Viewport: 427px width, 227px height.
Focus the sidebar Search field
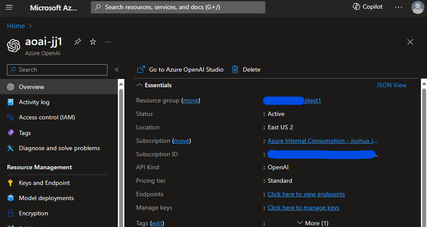(x=57, y=70)
